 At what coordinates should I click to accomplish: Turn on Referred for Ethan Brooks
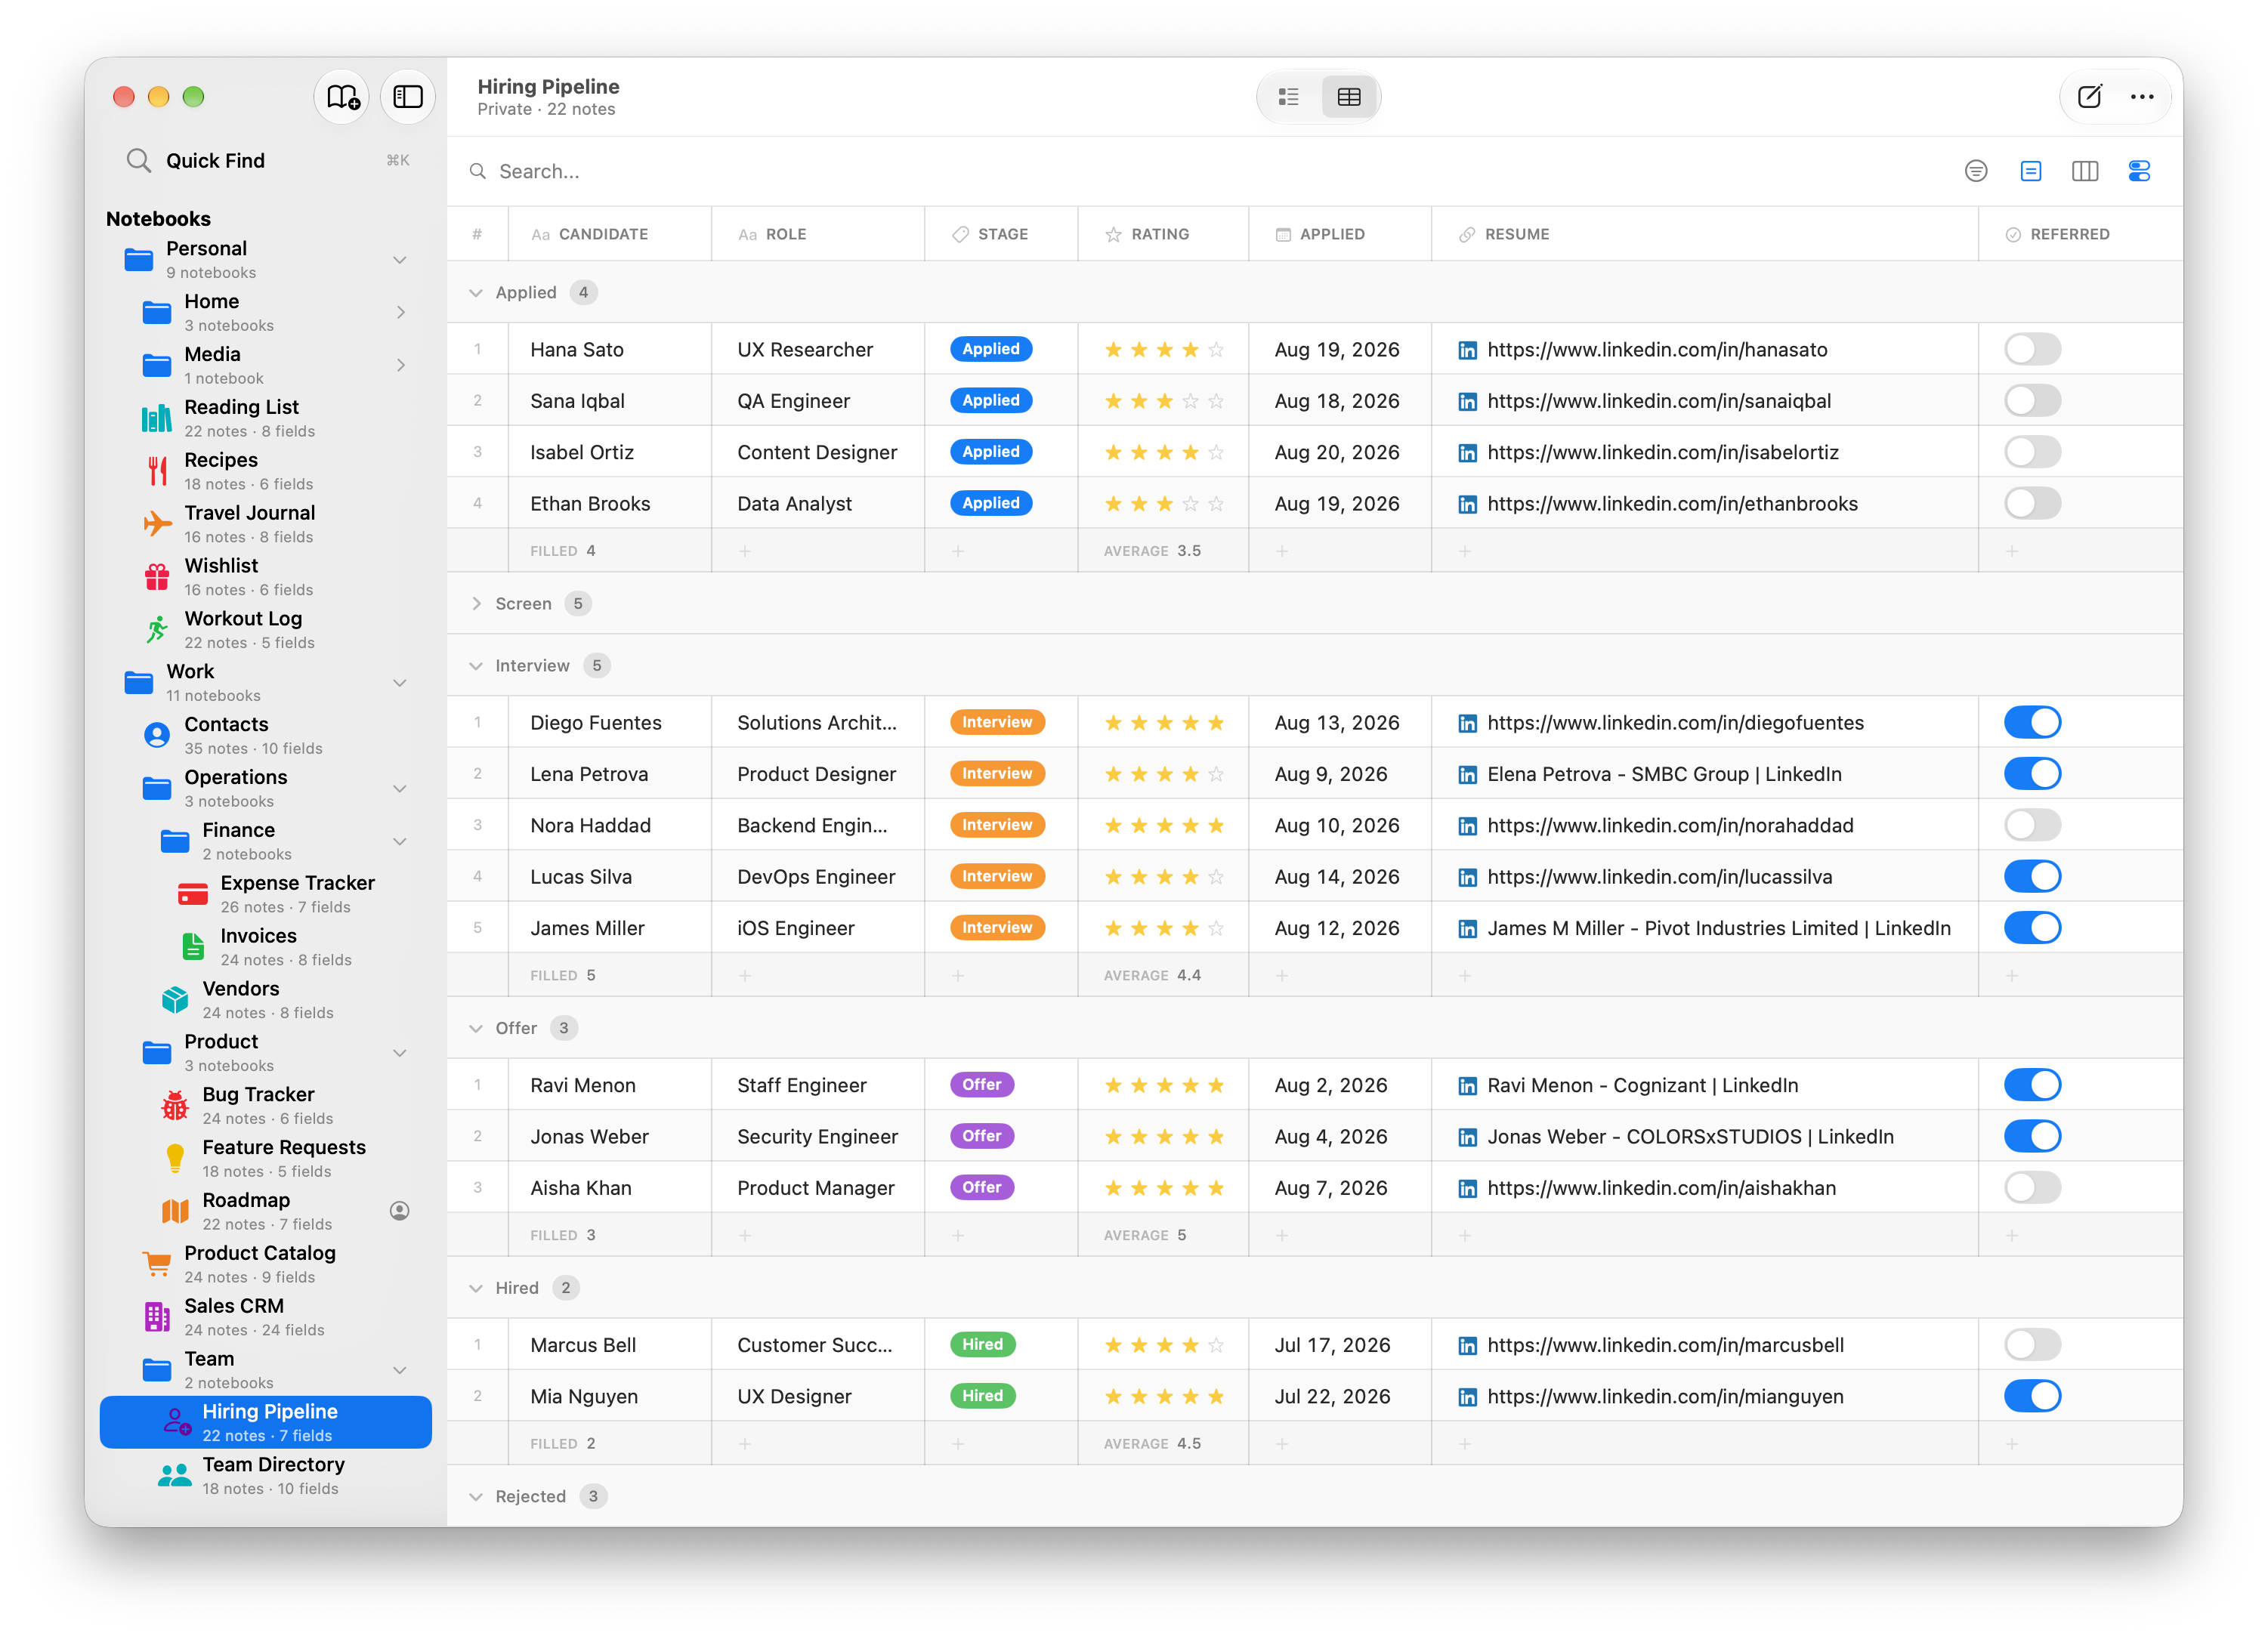(x=2032, y=504)
